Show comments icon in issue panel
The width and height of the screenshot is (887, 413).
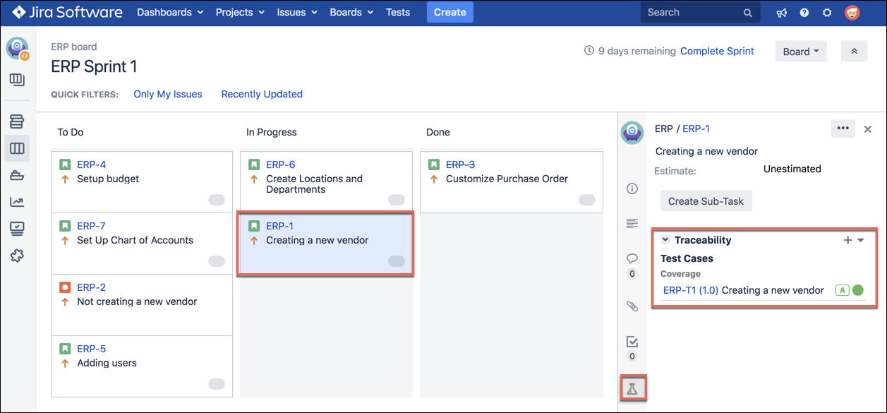click(632, 258)
